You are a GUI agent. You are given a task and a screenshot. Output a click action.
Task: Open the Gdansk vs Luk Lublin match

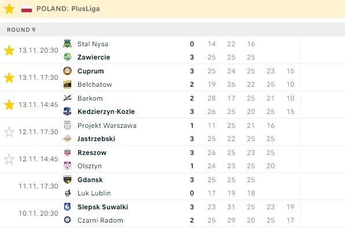point(172,186)
